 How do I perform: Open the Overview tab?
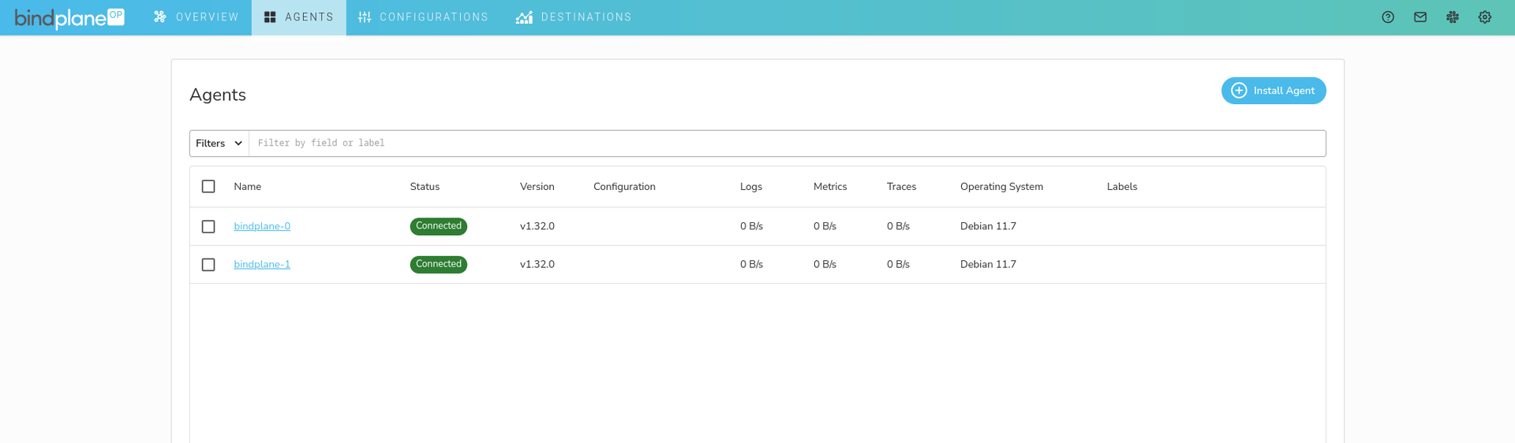196,17
